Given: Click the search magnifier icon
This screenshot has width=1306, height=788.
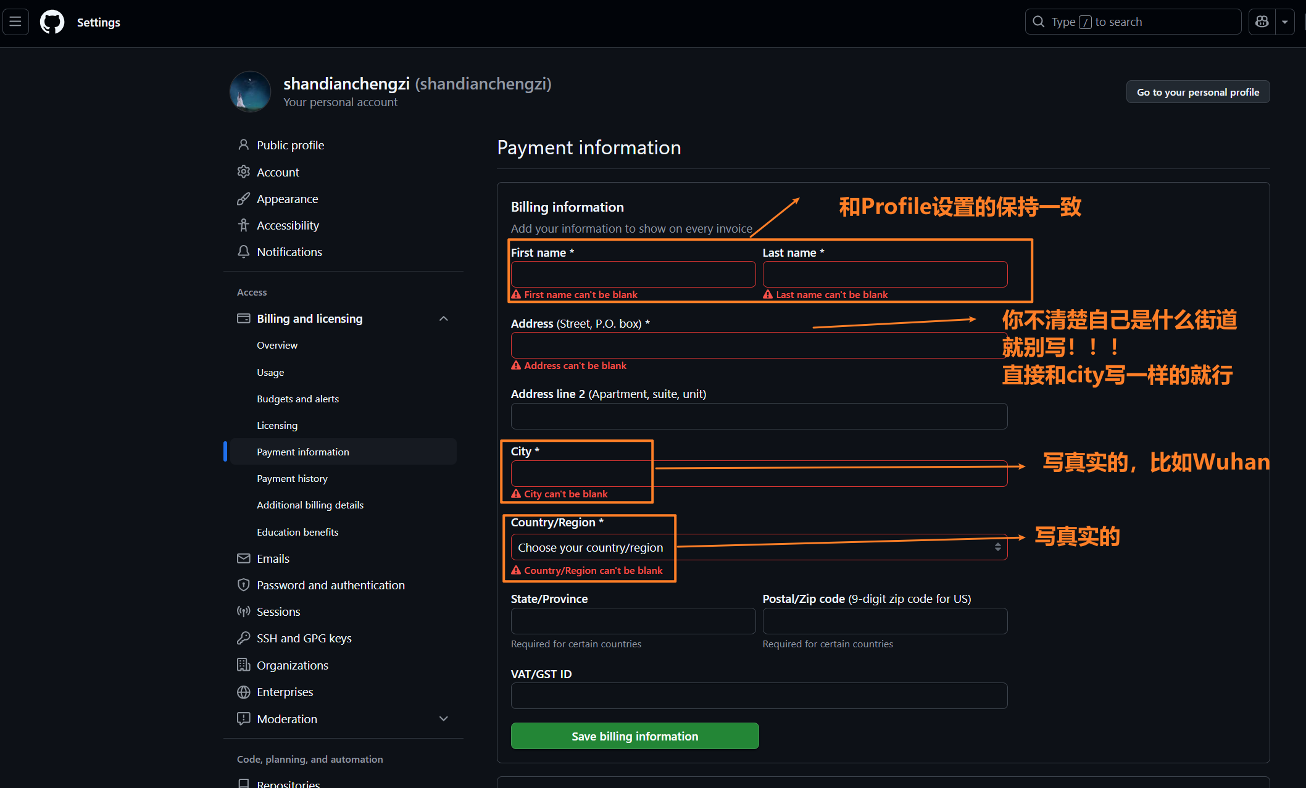Looking at the screenshot, I should 1039,22.
